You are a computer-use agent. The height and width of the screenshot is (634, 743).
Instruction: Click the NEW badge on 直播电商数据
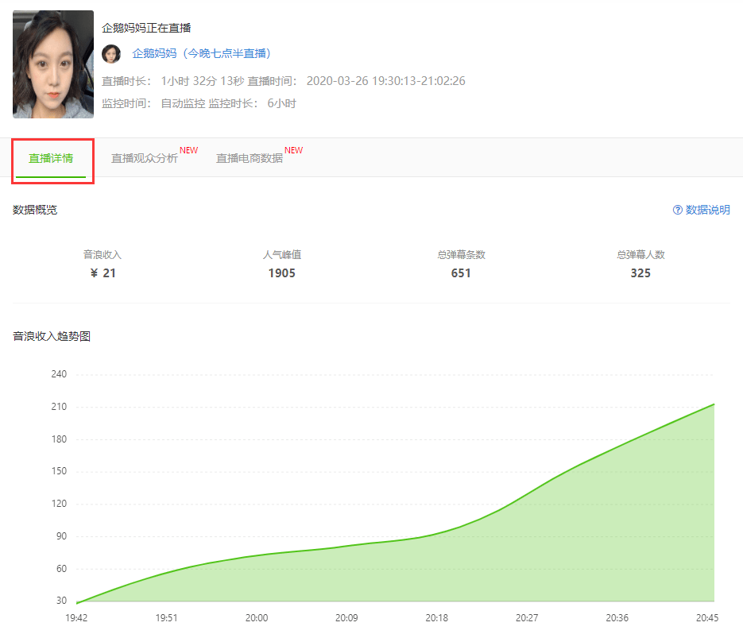pos(293,150)
